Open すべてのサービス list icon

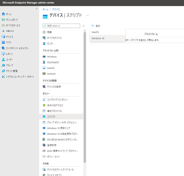3,25
